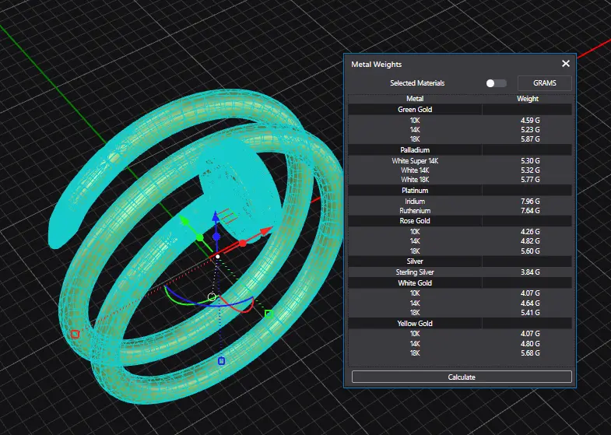Click the Ruthenium row
This screenshot has height=435, width=611.
460,211
